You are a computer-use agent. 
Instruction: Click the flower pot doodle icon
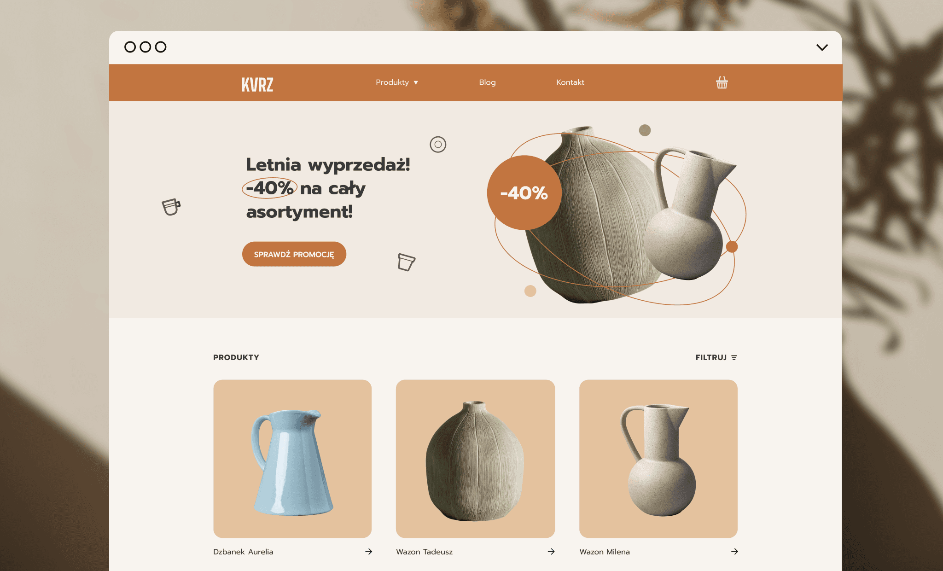[x=406, y=262]
